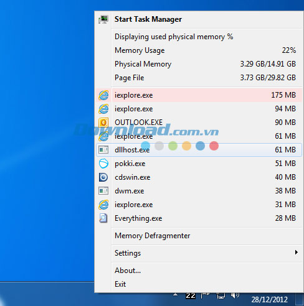This screenshot has width=304, height=306.
Task: Open the network tray icon
Action: (x=221, y=296)
